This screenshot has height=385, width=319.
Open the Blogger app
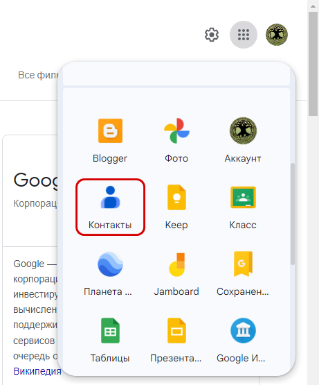110,140
